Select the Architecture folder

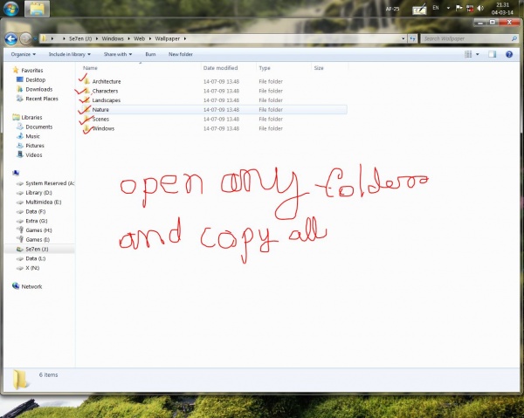coord(107,81)
